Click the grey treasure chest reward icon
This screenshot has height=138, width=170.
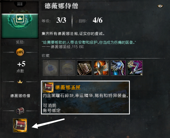click(20, 111)
